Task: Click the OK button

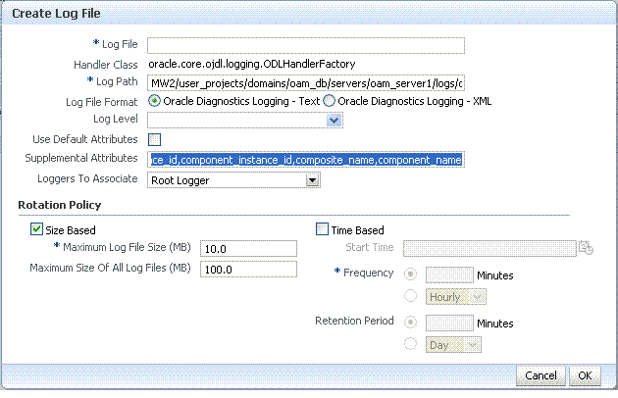Action: tap(585, 375)
